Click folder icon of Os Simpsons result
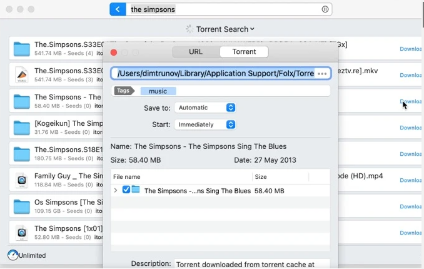 click(x=22, y=206)
